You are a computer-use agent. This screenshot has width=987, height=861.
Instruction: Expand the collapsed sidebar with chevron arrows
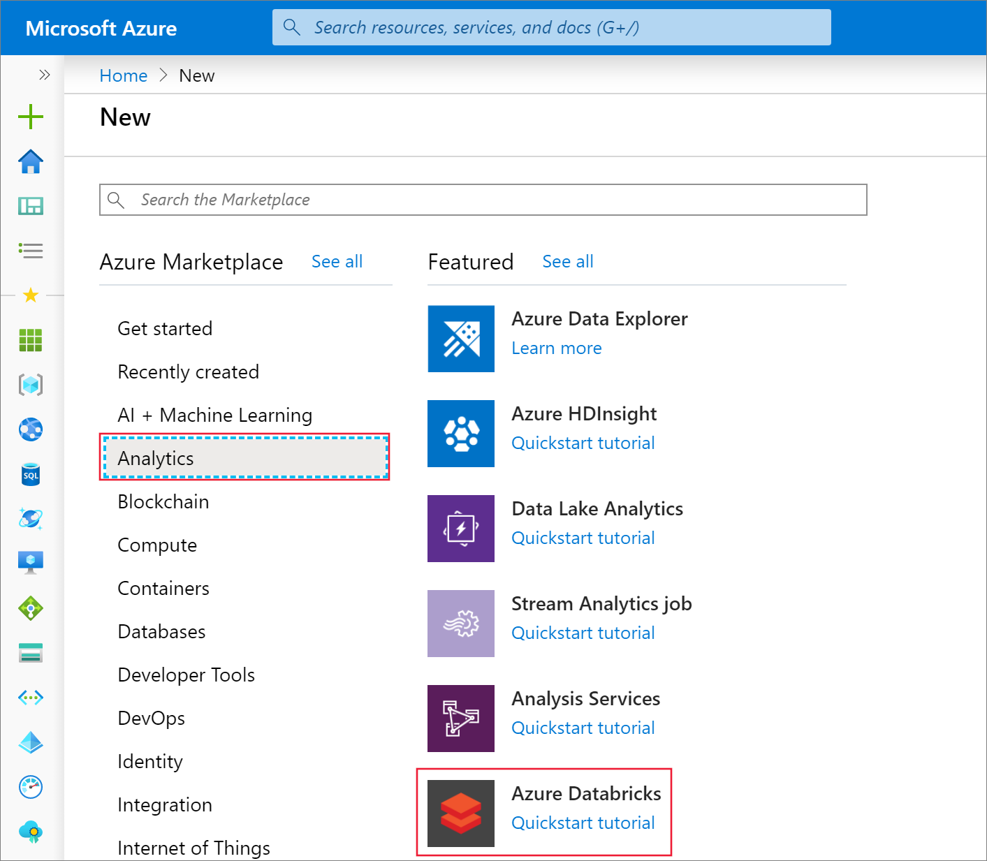[45, 75]
